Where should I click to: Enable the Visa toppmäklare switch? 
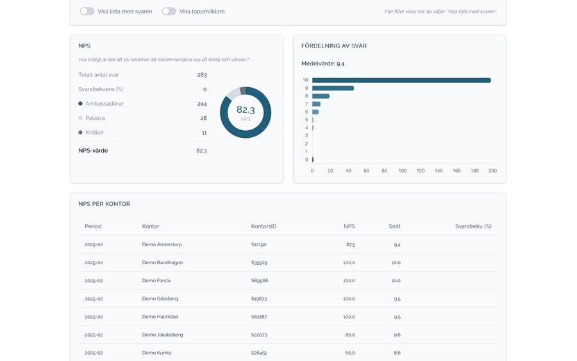click(169, 12)
